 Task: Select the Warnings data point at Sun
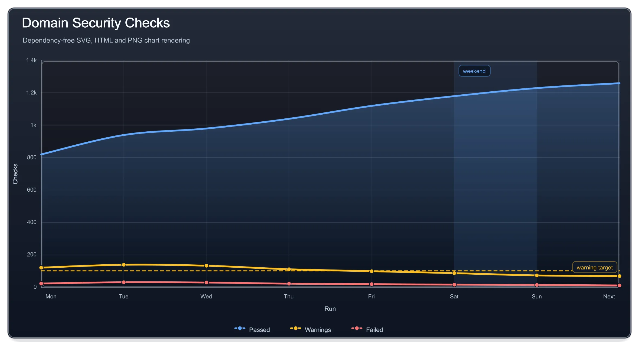point(537,275)
